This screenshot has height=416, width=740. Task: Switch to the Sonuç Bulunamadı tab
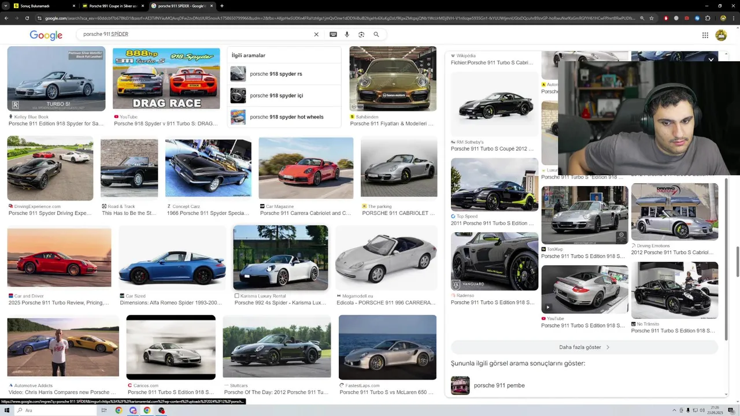[x=40, y=6]
